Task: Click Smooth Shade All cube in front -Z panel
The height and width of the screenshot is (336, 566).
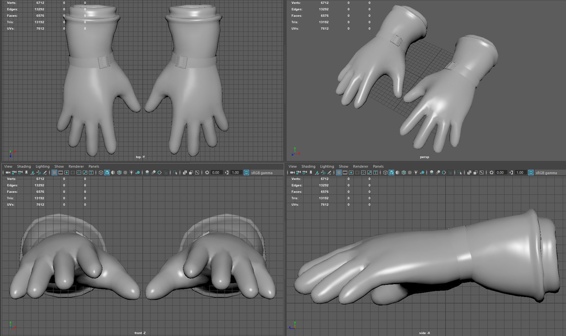Action: pos(107,173)
